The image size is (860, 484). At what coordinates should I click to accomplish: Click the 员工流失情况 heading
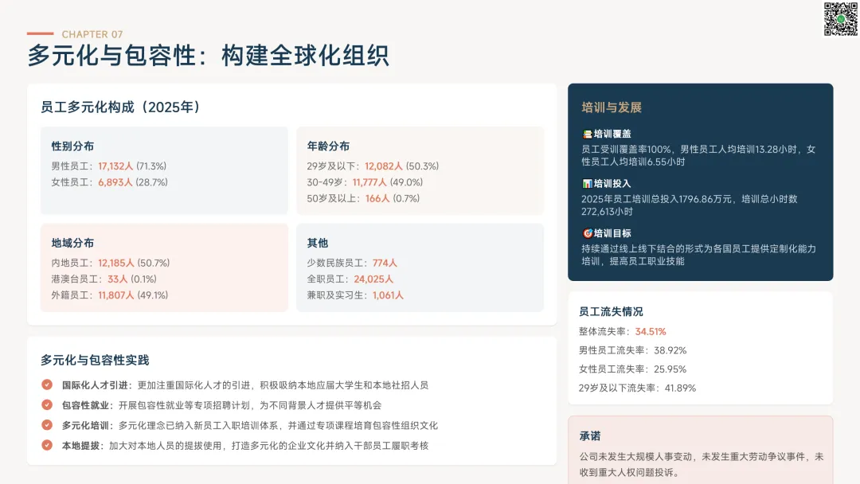tap(611, 311)
